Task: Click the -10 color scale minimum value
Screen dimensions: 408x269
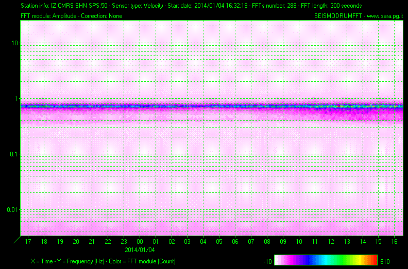Action: click(268, 261)
